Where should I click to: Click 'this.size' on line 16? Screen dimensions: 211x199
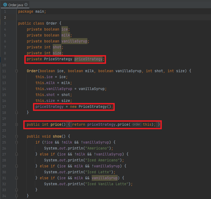coord(45,101)
